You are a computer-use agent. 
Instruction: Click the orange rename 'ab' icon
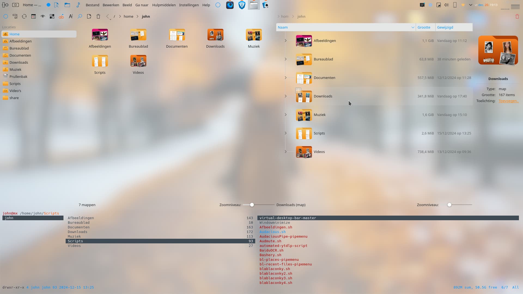[x=61, y=16]
